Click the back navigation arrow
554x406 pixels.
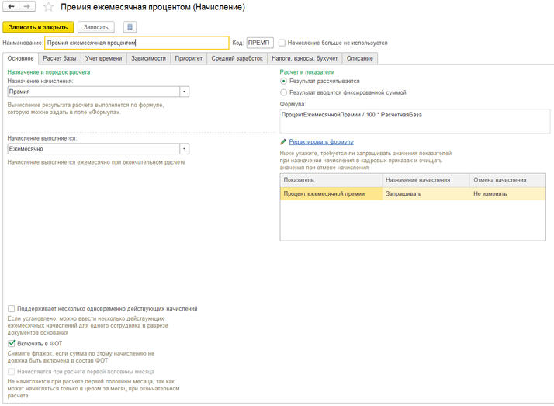coord(12,7)
